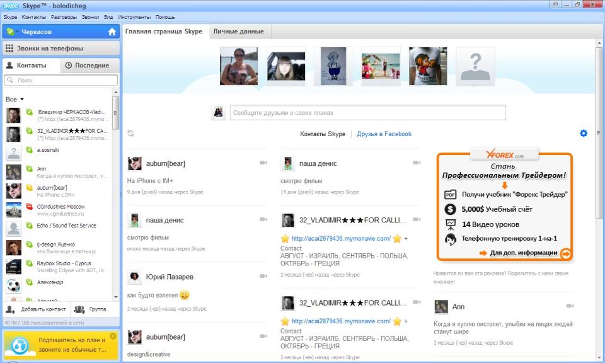Viewport: 605px width, 363px height.
Task: Click the question-mark placeholder thumbnail
Action: tap(475, 66)
